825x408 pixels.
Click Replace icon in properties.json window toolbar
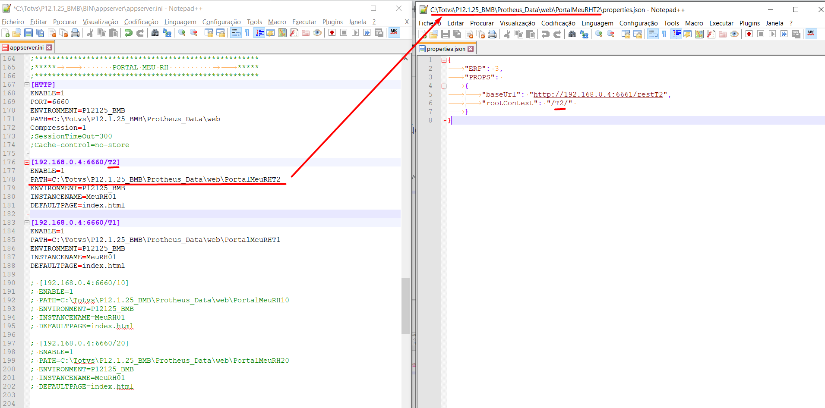click(584, 35)
